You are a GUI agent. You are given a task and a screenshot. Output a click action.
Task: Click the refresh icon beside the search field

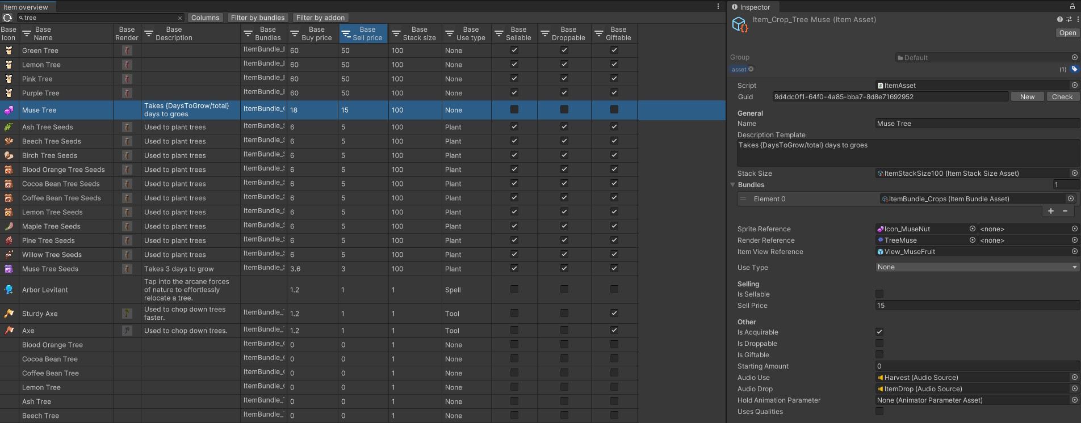tap(7, 18)
